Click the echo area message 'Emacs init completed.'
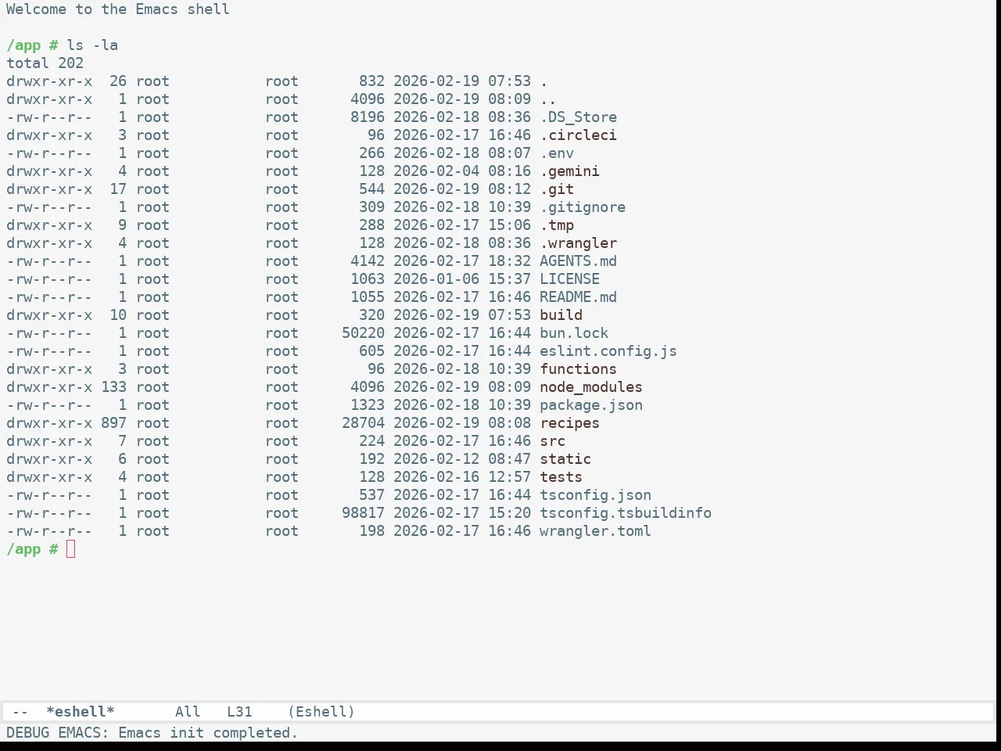1001x751 pixels. (x=208, y=733)
